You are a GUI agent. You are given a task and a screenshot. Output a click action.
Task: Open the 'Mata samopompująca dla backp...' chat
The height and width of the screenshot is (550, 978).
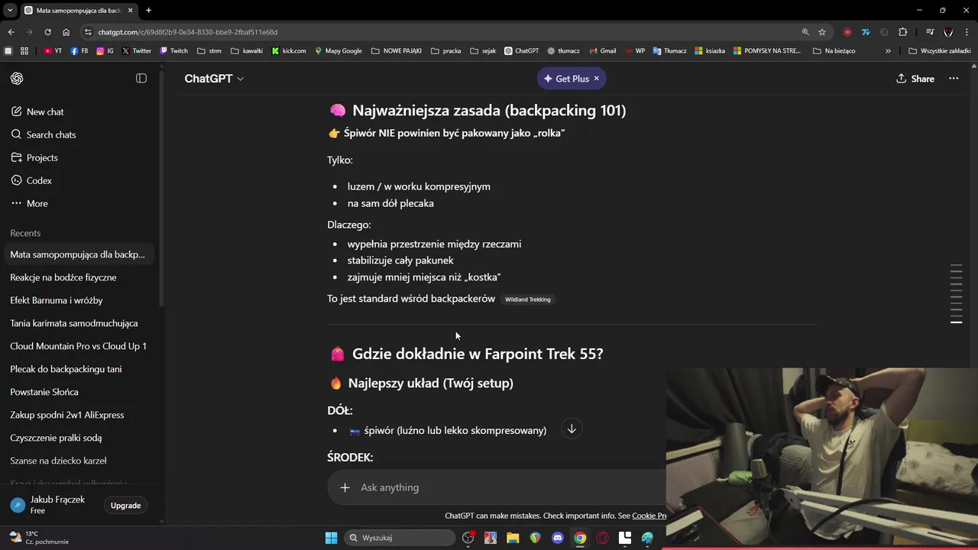[80, 254]
